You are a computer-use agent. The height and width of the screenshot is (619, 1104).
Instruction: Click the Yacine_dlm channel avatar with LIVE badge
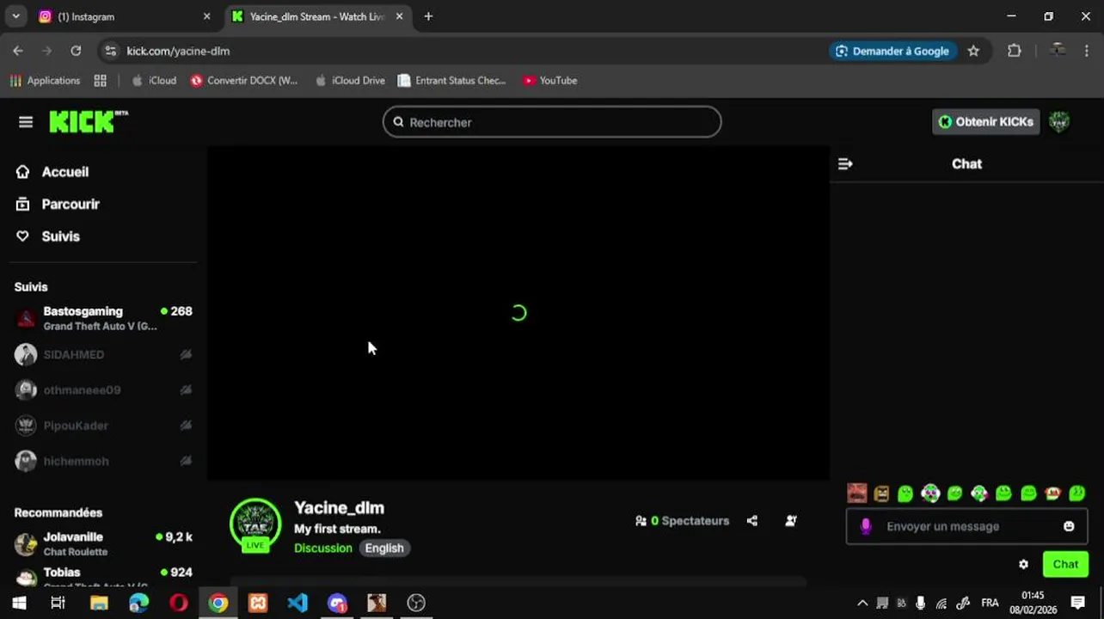click(x=255, y=524)
